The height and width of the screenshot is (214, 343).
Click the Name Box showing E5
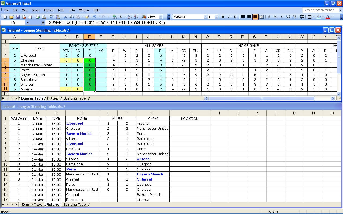tap(13, 23)
